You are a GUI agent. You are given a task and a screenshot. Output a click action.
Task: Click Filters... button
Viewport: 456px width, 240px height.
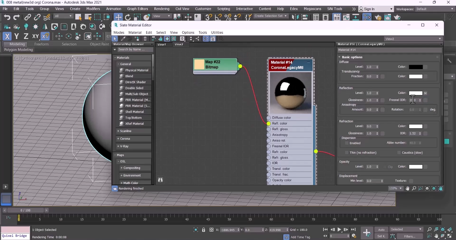[410, 236]
